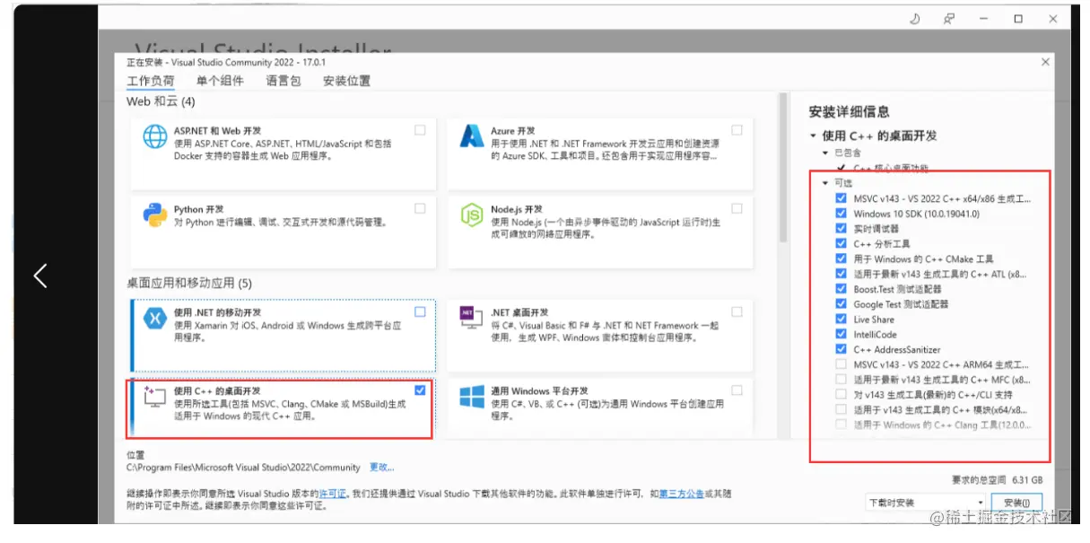Click the Web 和云 (4) section heading
The height and width of the screenshot is (543, 1090).
pos(161,101)
